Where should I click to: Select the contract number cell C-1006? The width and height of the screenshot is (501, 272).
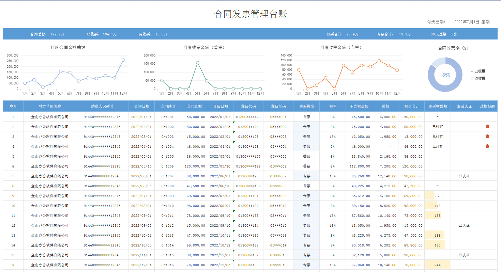tap(167, 166)
